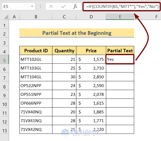
Task: Click the price cell showing 1,885
Action: point(91,112)
